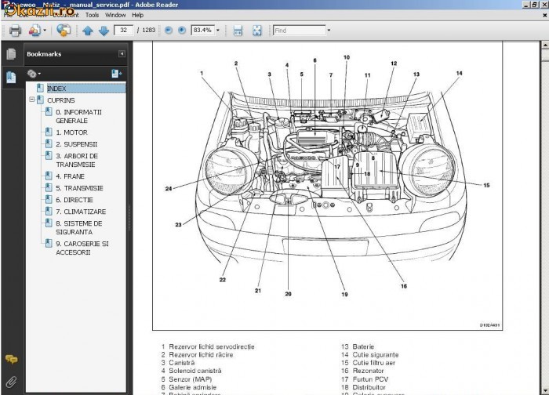The height and width of the screenshot is (395, 549).
Task: Click legend text 'Rezervor lichid răcire'
Action: click(201, 355)
